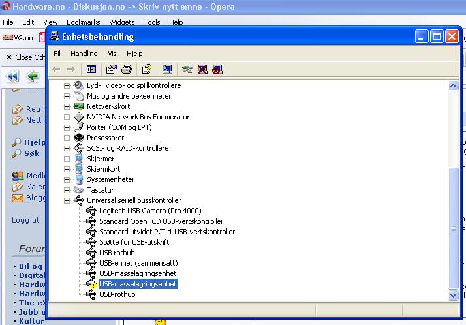Select the USB-enhet (sammensatt) device
Screen dimensions: 466x325
(x=138, y=263)
